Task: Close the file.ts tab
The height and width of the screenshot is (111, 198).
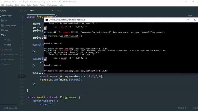Action: tap(52, 11)
